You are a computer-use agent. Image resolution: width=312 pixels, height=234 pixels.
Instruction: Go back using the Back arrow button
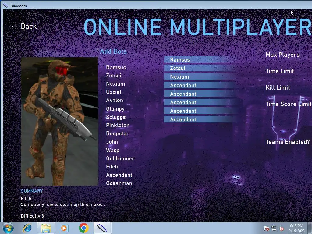click(24, 26)
